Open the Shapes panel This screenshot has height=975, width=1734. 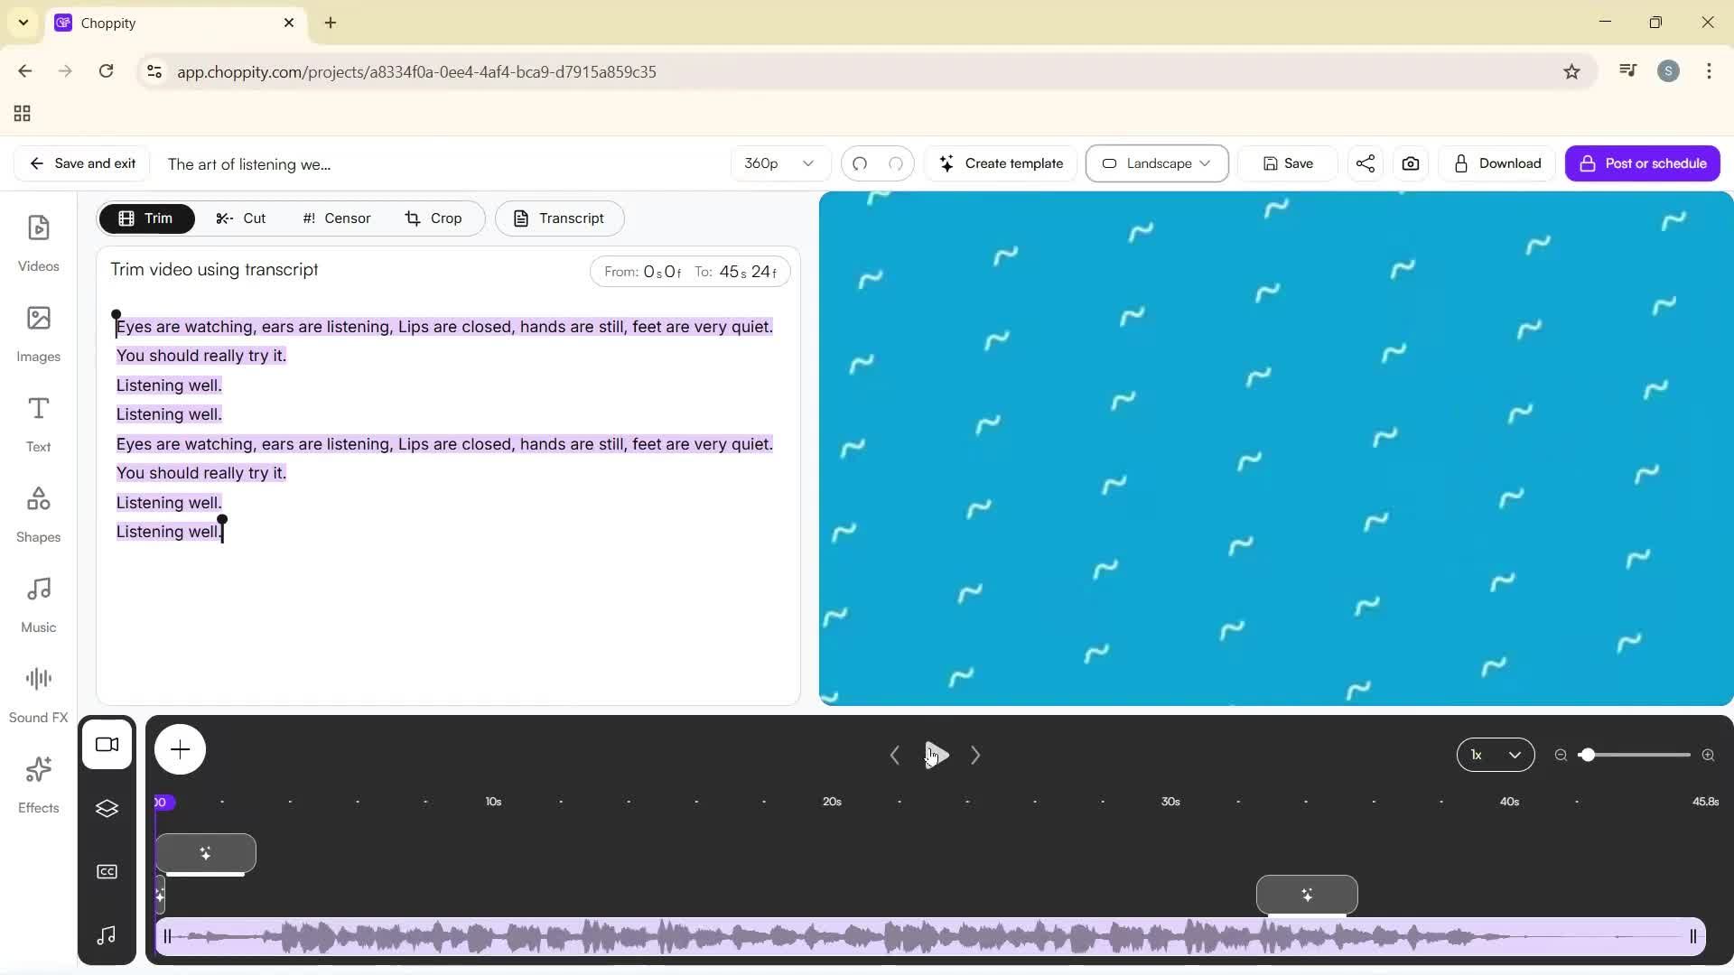[x=38, y=513]
